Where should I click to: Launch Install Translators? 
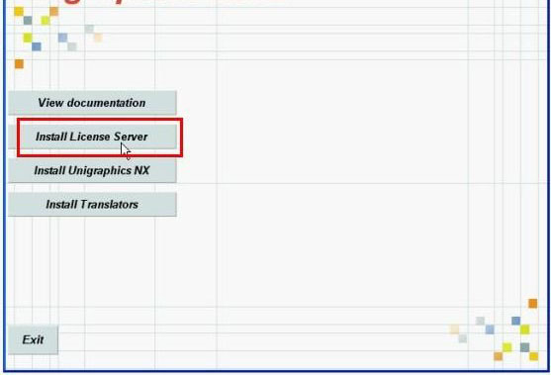92,204
